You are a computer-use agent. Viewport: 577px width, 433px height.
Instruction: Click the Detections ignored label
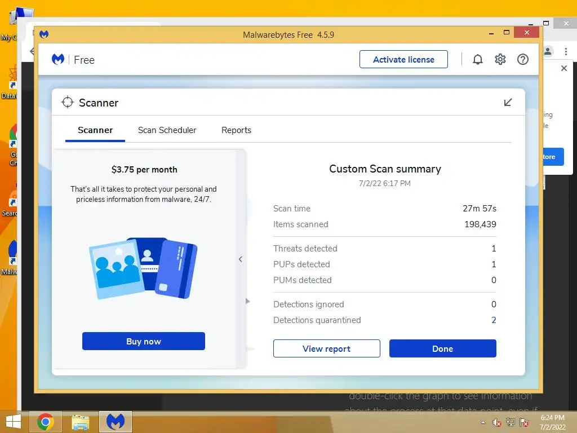coord(308,304)
